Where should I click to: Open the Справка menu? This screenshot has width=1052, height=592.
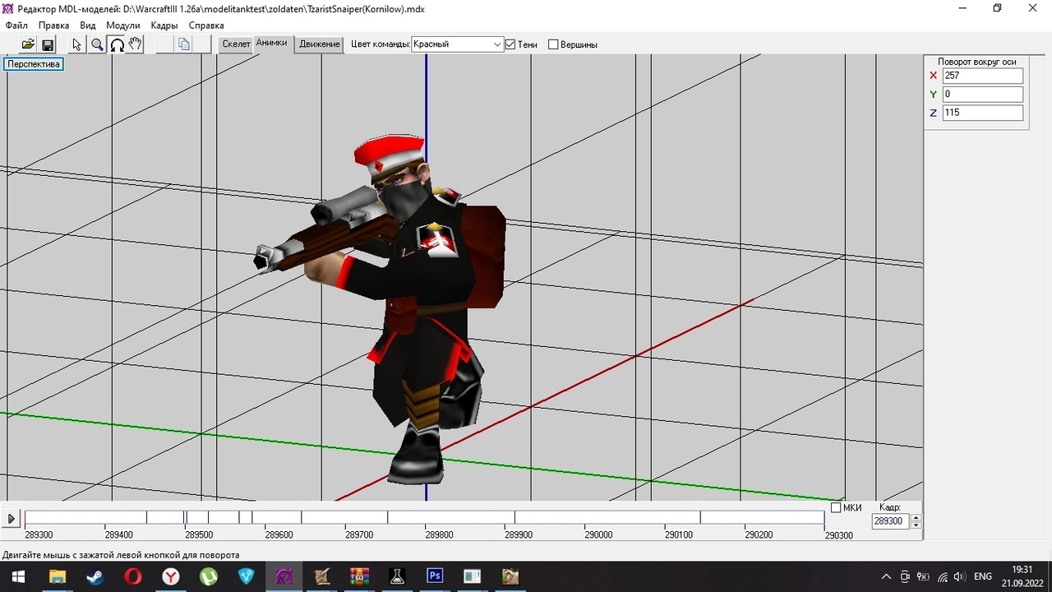[x=206, y=25]
